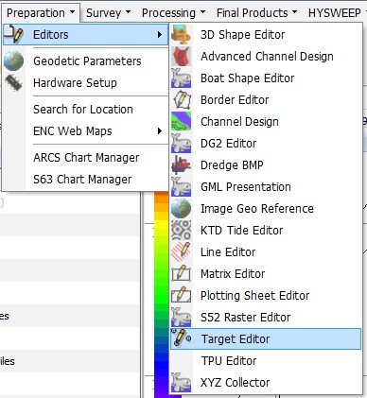Open GML Presentation
Image resolution: width=367 pixels, height=398 pixels.
click(246, 186)
